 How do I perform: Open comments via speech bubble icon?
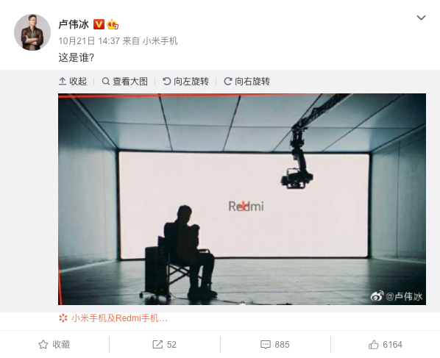click(266, 345)
